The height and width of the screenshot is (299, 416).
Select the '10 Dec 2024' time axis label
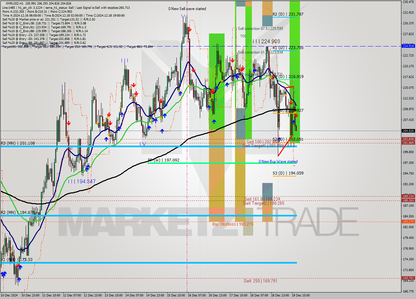coord(9,296)
